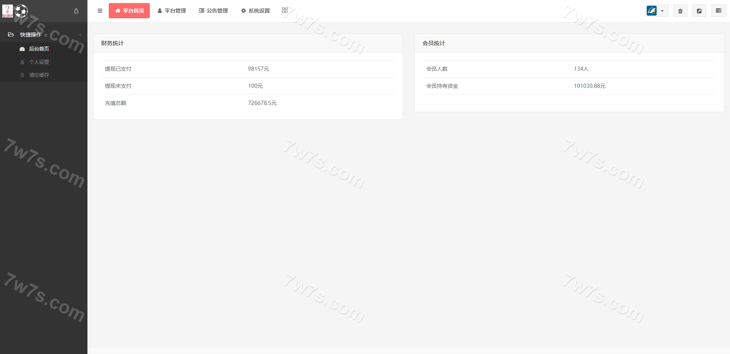The height and width of the screenshot is (354, 730).
Task: Click the soccer ball logo
Action: [x=21, y=11]
